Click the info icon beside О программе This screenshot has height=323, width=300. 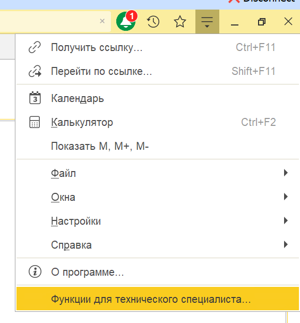click(x=35, y=271)
